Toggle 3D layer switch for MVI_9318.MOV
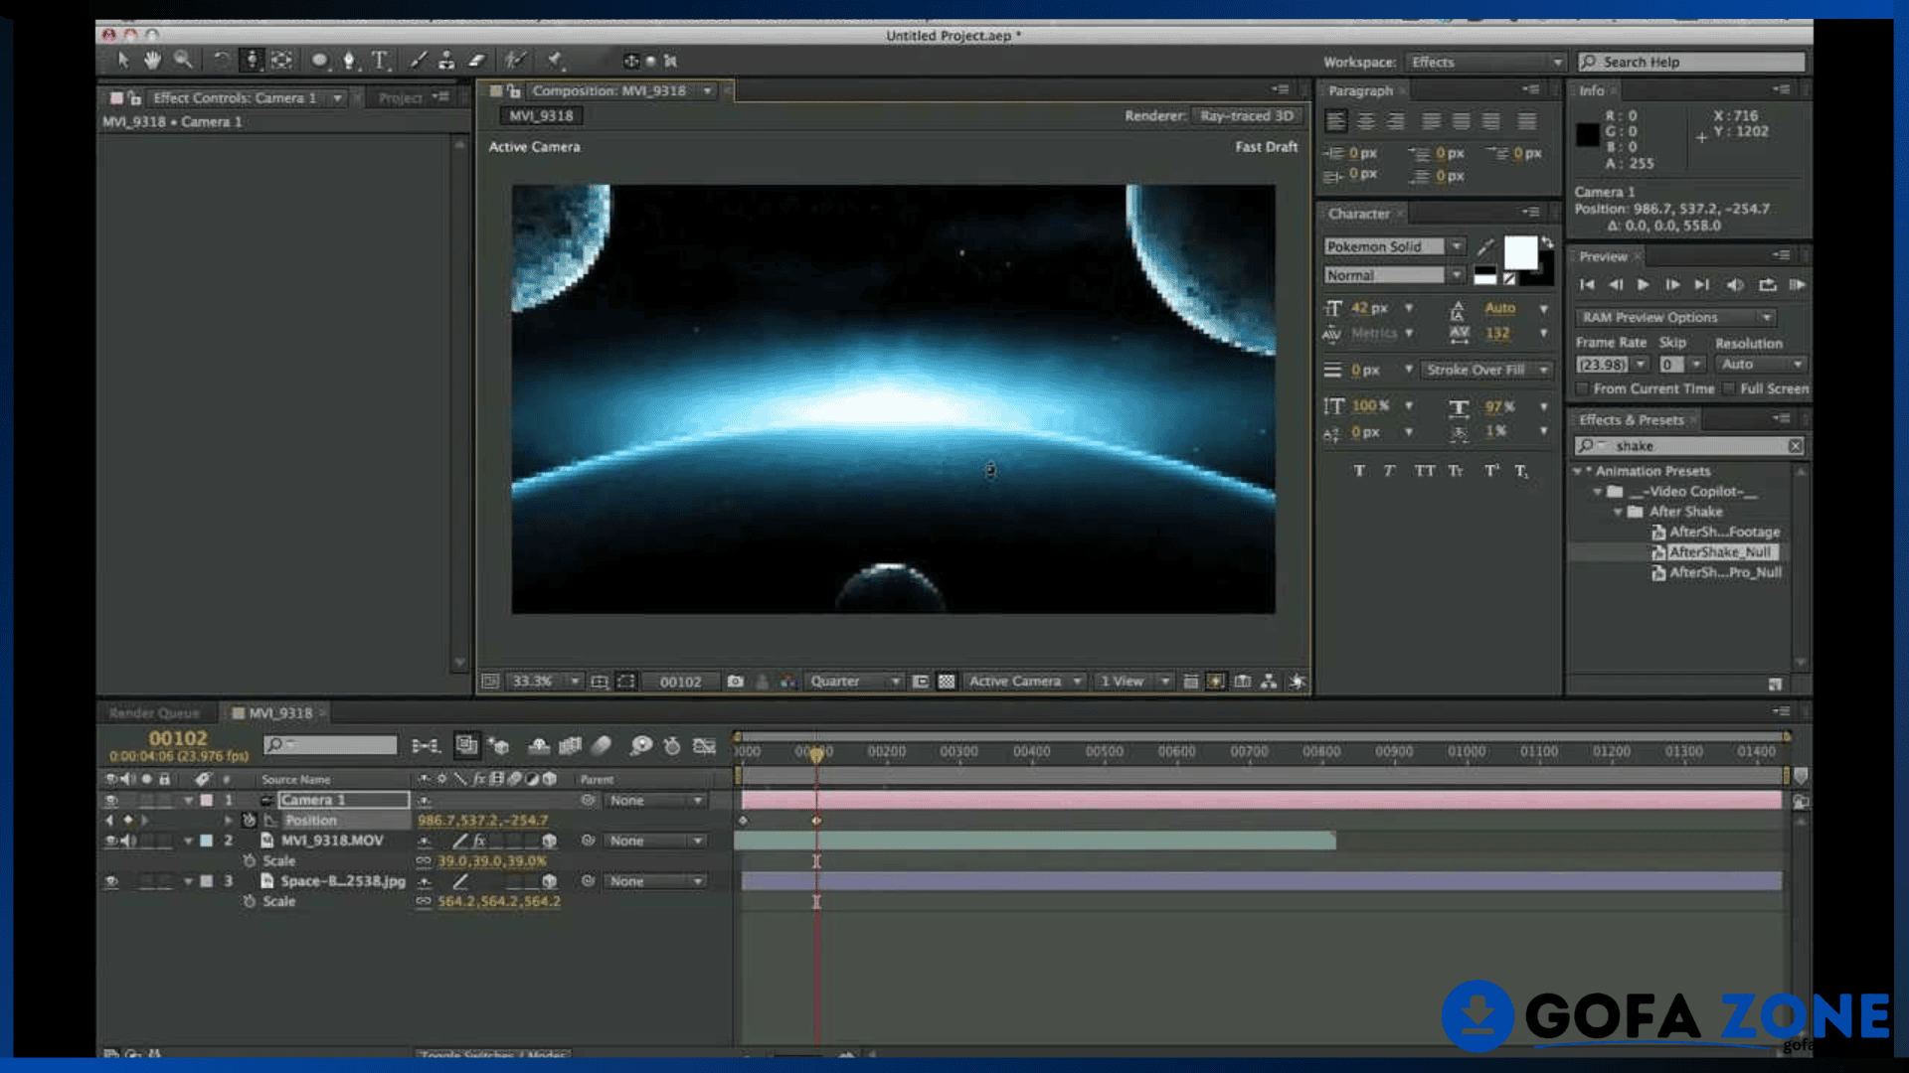The width and height of the screenshot is (1909, 1073). (549, 842)
